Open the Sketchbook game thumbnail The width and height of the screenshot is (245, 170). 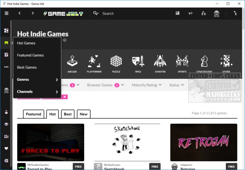point(127,142)
